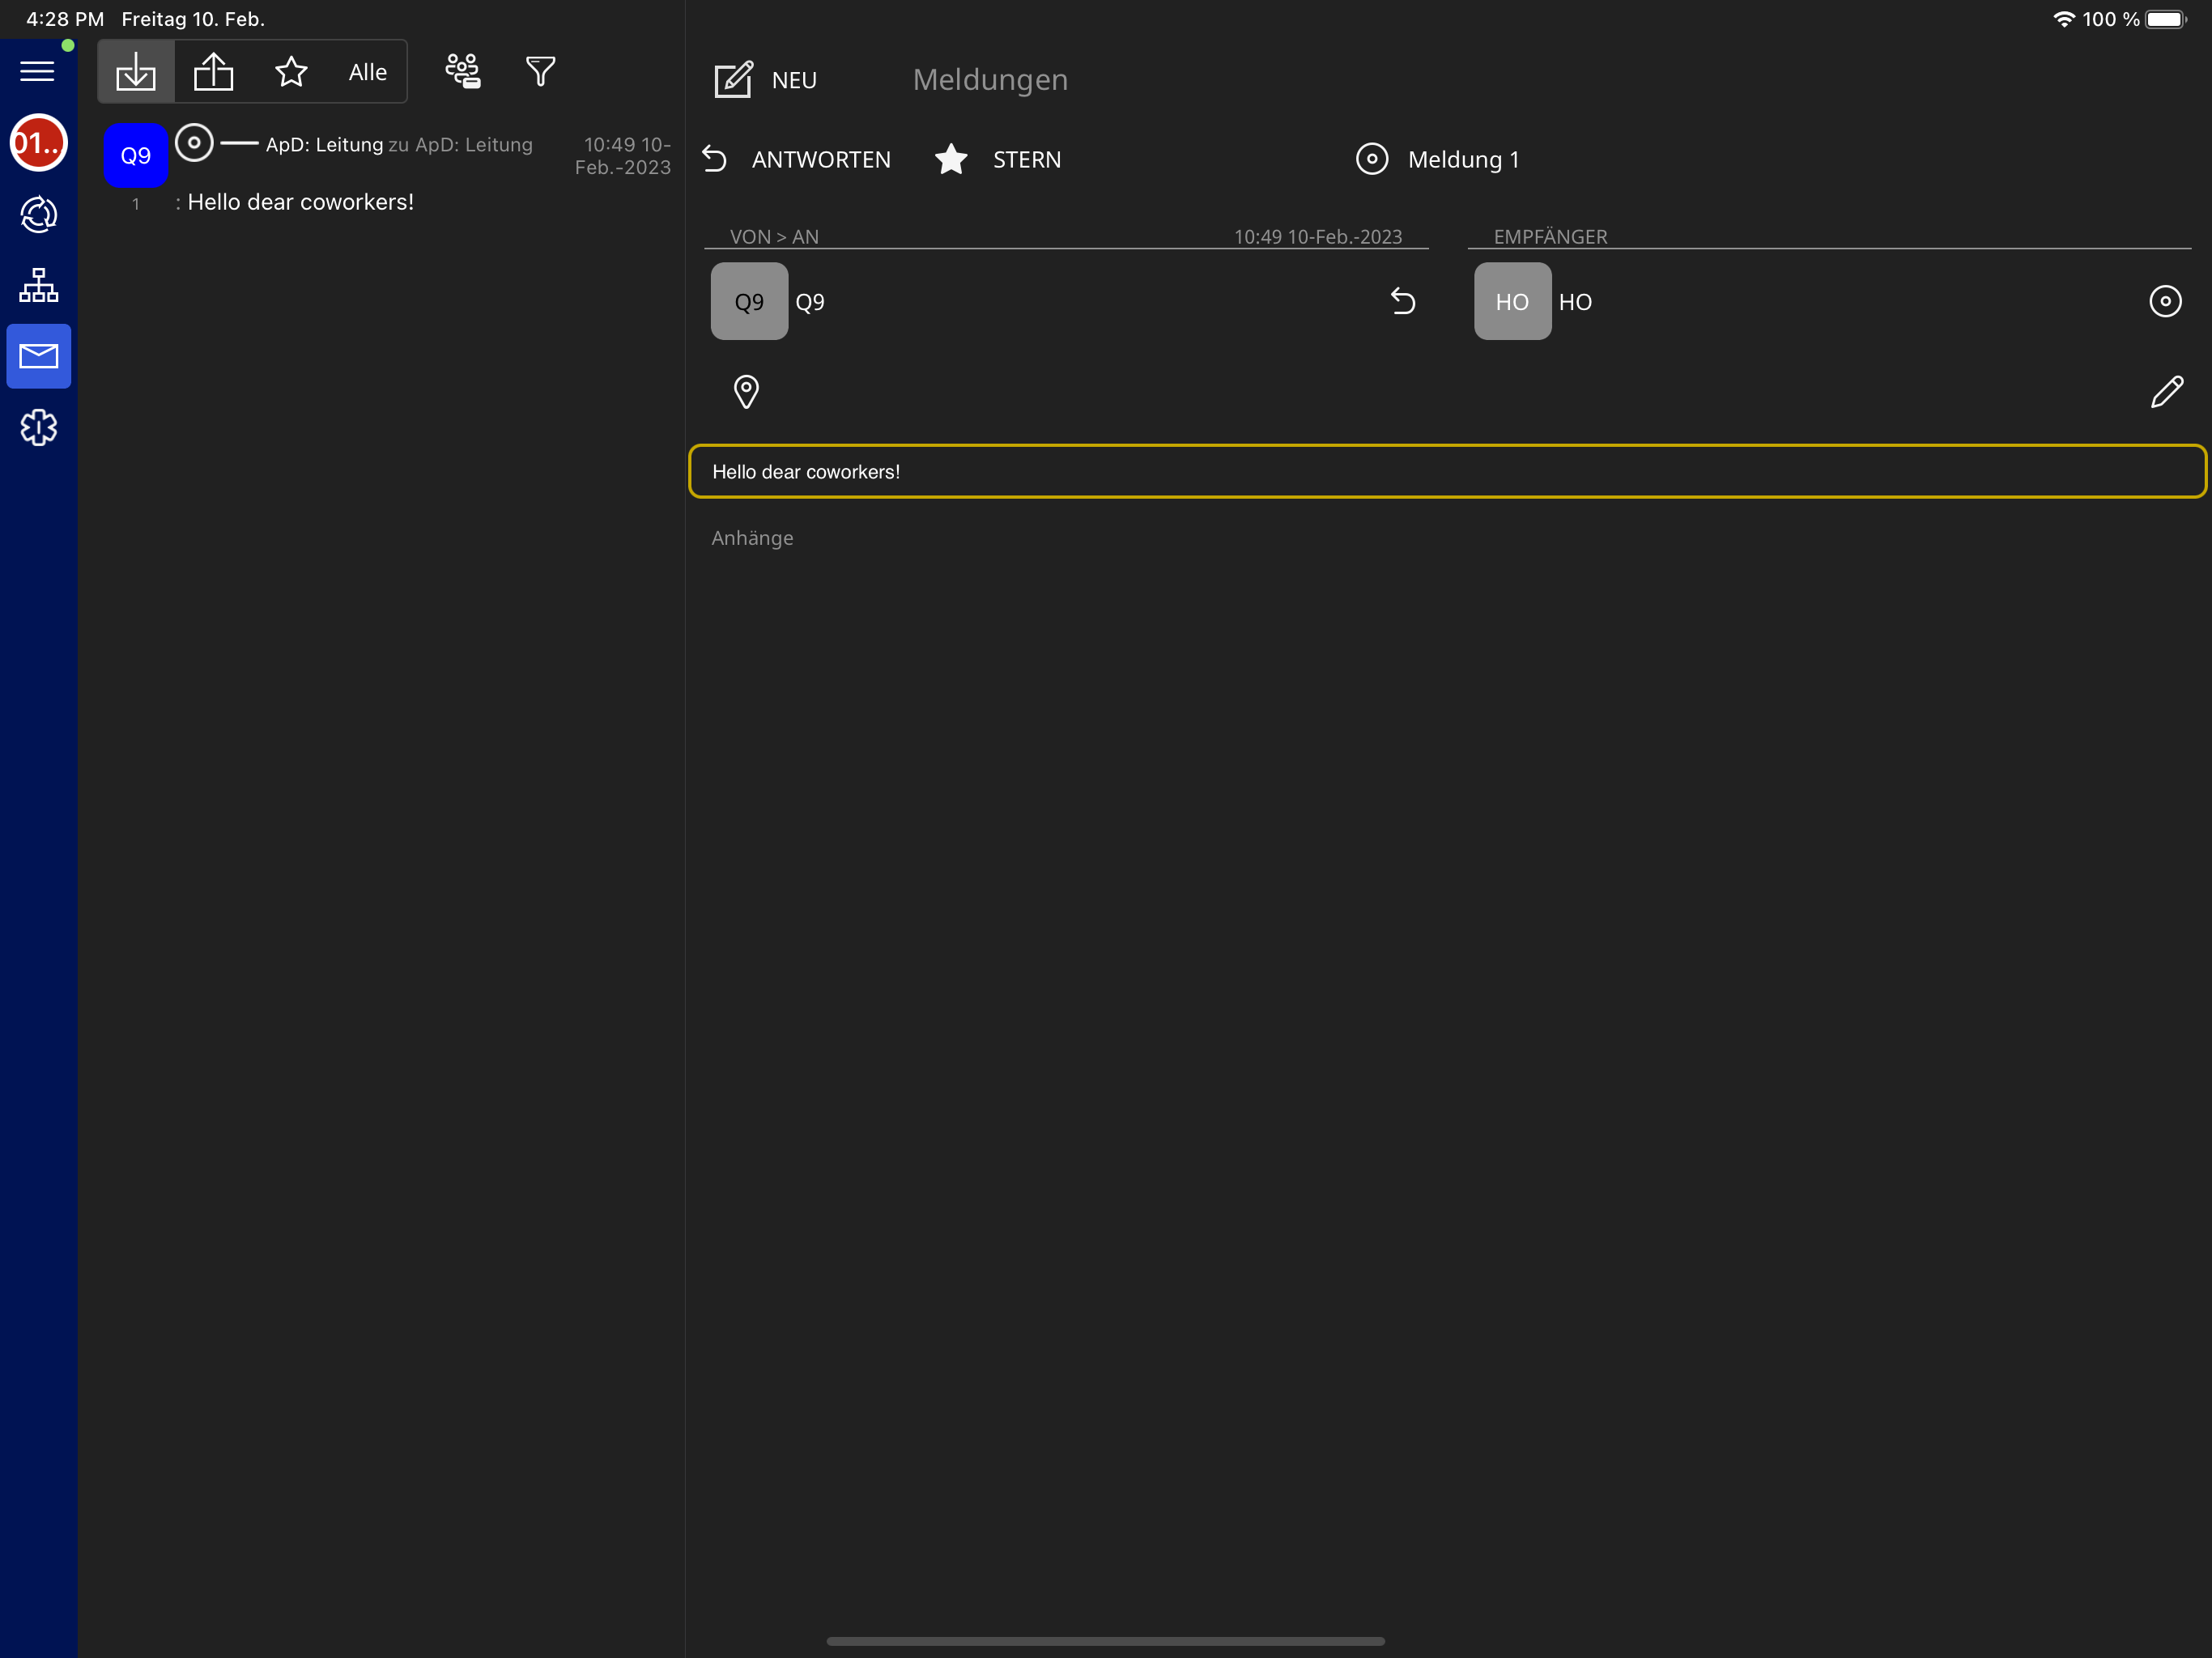Viewport: 2212px width, 1658px height.
Task: Open the hamburger menu
Action: click(38, 71)
